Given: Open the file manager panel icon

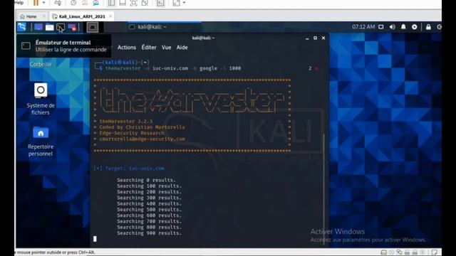Looking at the screenshot, I should tap(49, 27).
